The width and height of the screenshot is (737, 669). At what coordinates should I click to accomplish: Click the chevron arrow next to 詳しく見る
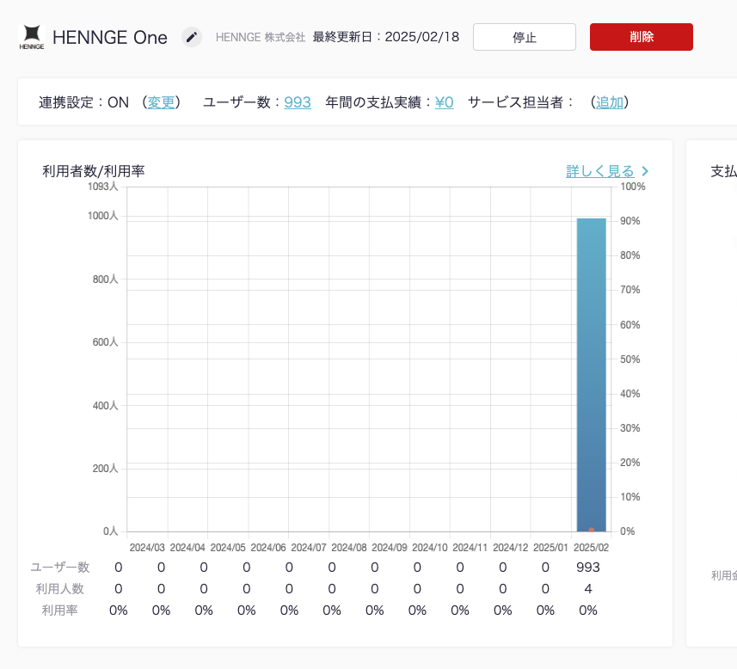[x=645, y=171]
